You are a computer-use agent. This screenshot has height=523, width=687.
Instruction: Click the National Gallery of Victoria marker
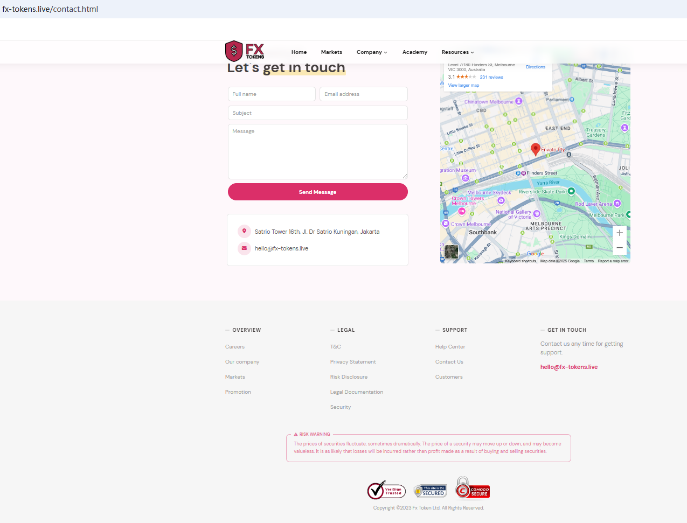point(537,214)
